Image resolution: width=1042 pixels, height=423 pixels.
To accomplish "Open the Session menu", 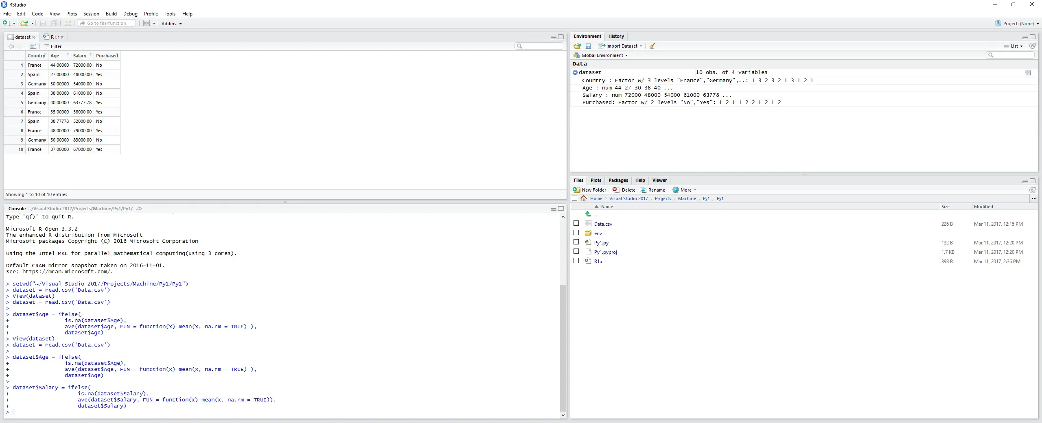I will [91, 13].
